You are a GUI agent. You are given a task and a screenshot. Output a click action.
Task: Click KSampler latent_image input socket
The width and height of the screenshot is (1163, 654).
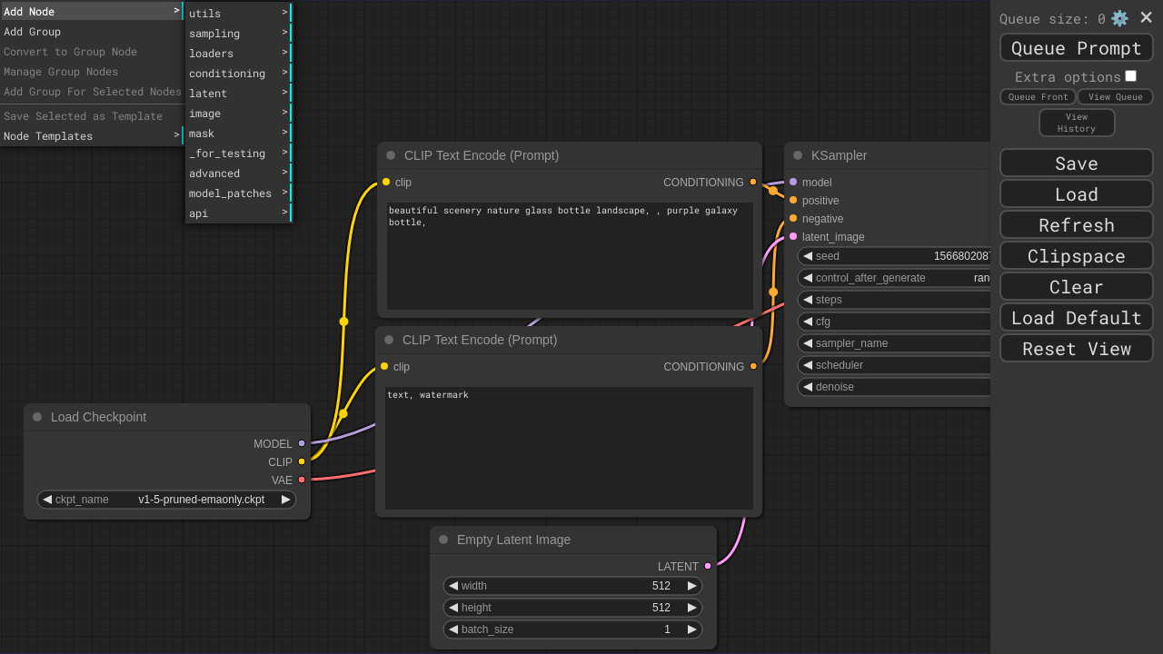click(793, 236)
